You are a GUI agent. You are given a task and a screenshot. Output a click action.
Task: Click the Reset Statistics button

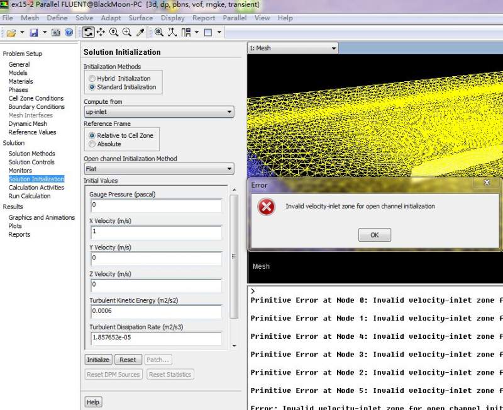click(170, 374)
